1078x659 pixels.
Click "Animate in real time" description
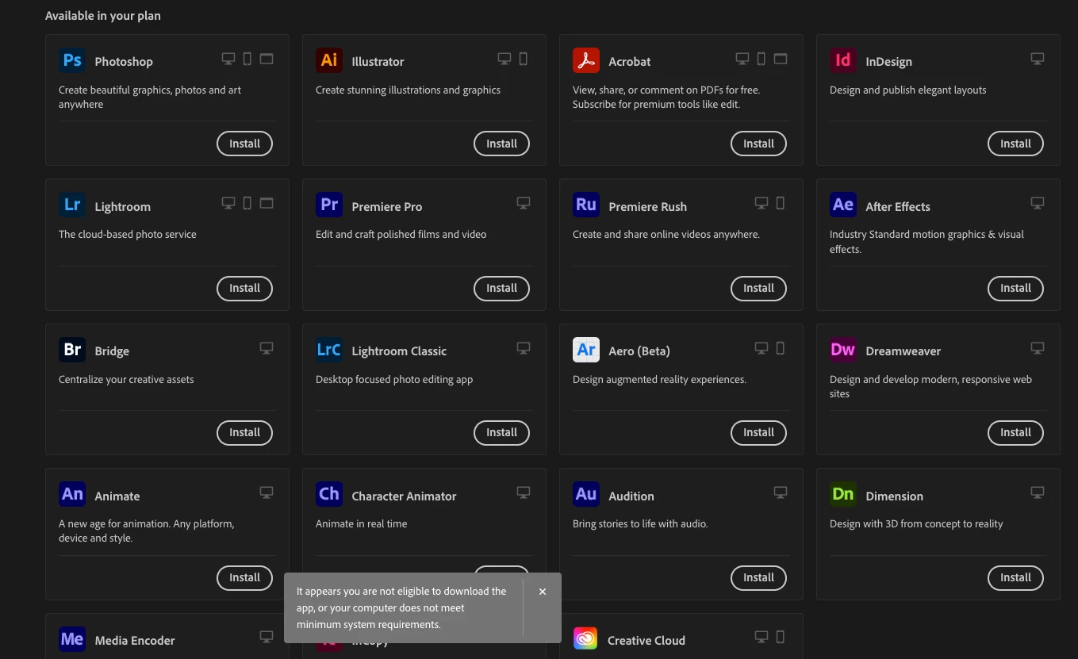pos(362,523)
